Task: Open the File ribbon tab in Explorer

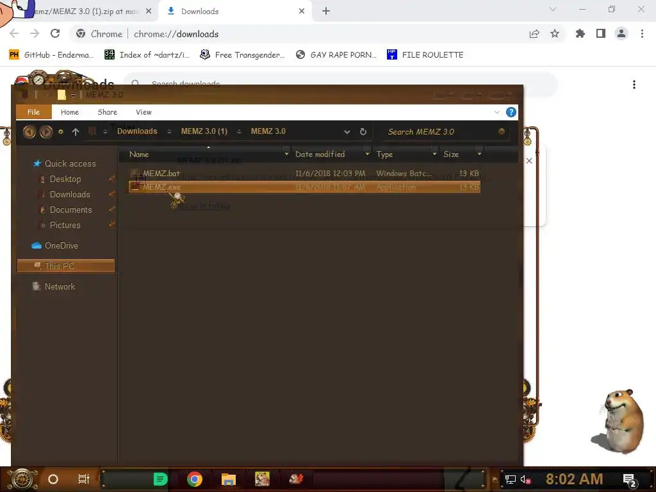Action: 33,112
